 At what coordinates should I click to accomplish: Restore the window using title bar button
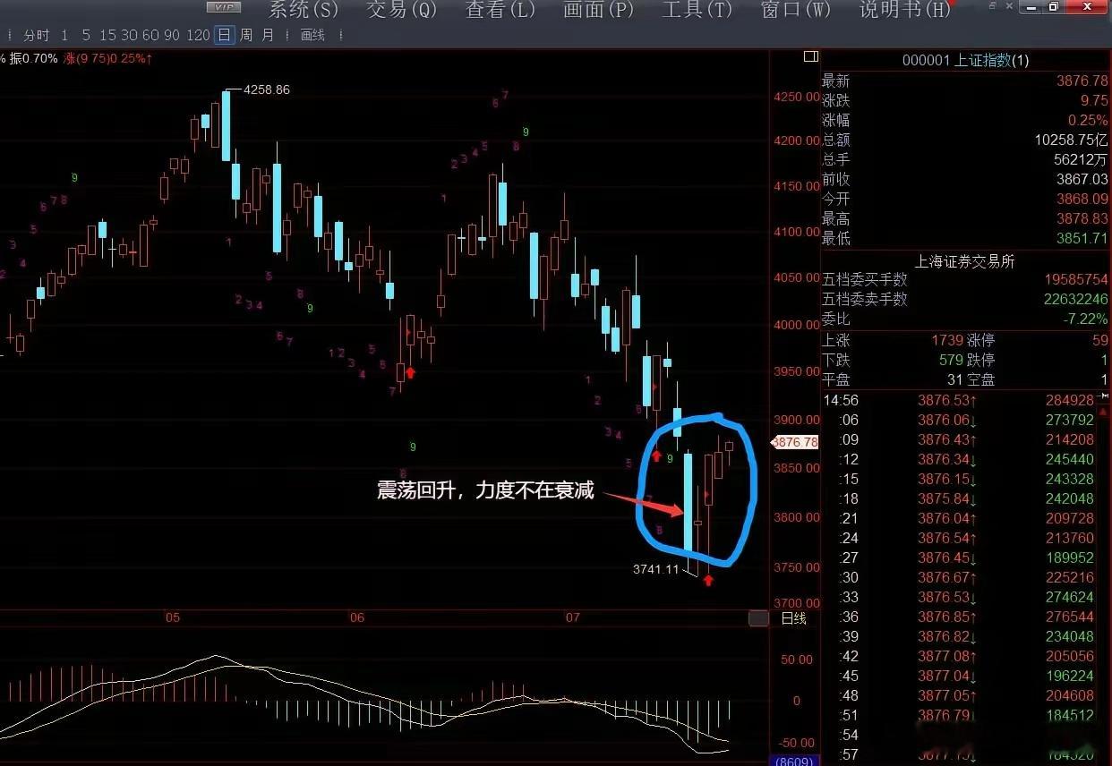tap(1053, 6)
